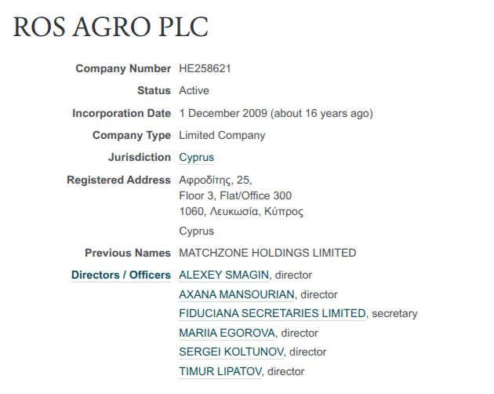The height and width of the screenshot is (394, 494).
Task: Click company number HE258621
Action: (205, 69)
